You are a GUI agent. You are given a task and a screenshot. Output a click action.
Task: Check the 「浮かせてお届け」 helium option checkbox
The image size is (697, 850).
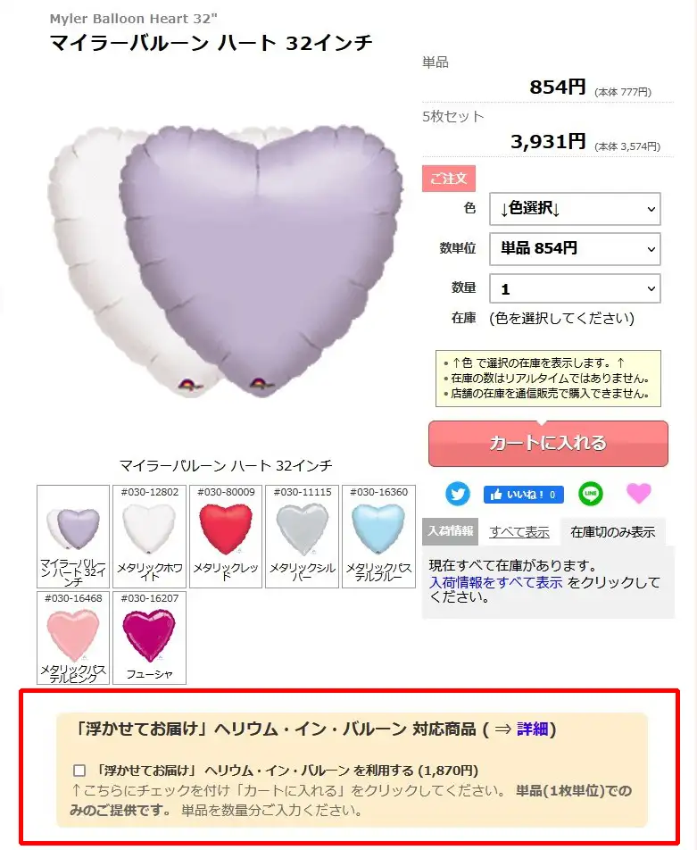click(x=79, y=771)
